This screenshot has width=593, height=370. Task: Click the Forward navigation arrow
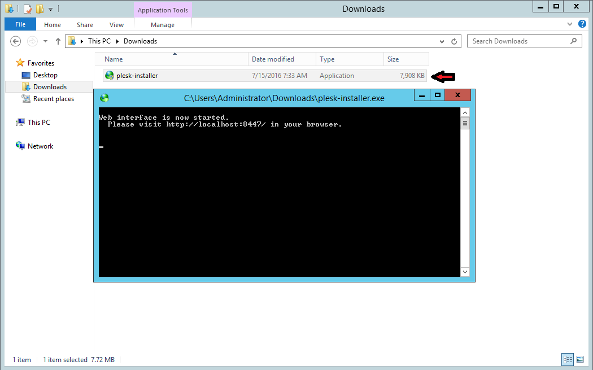(x=33, y=41)
